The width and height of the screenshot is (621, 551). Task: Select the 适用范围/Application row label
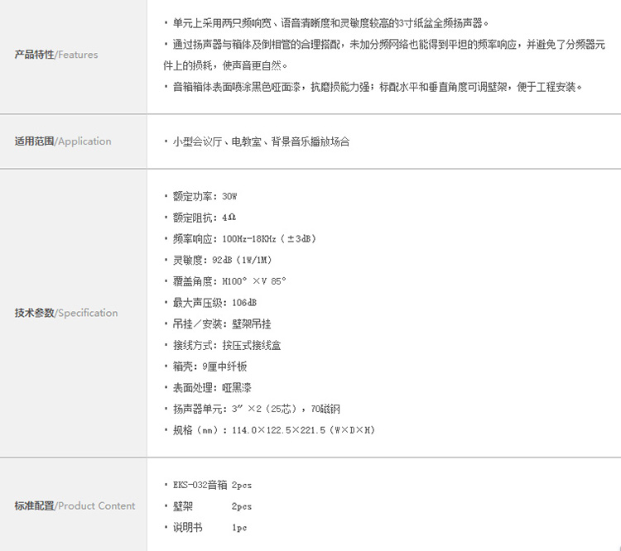click(63, 141)
